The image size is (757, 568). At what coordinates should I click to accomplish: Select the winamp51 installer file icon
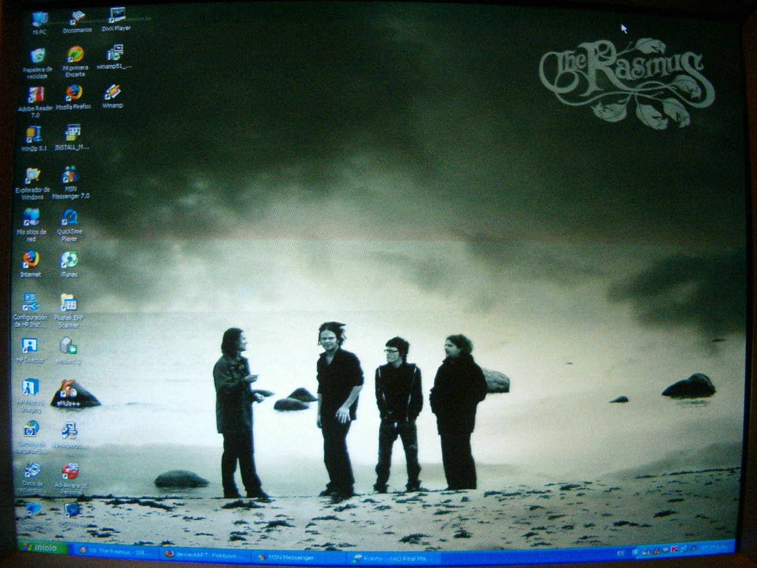point(114,58)
